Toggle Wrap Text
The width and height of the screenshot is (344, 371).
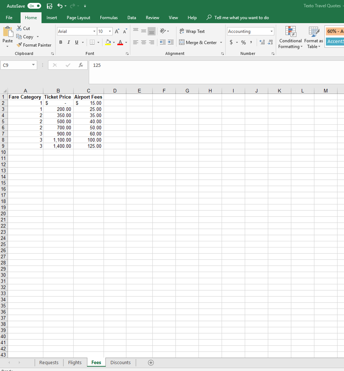[x=192, y=31]
